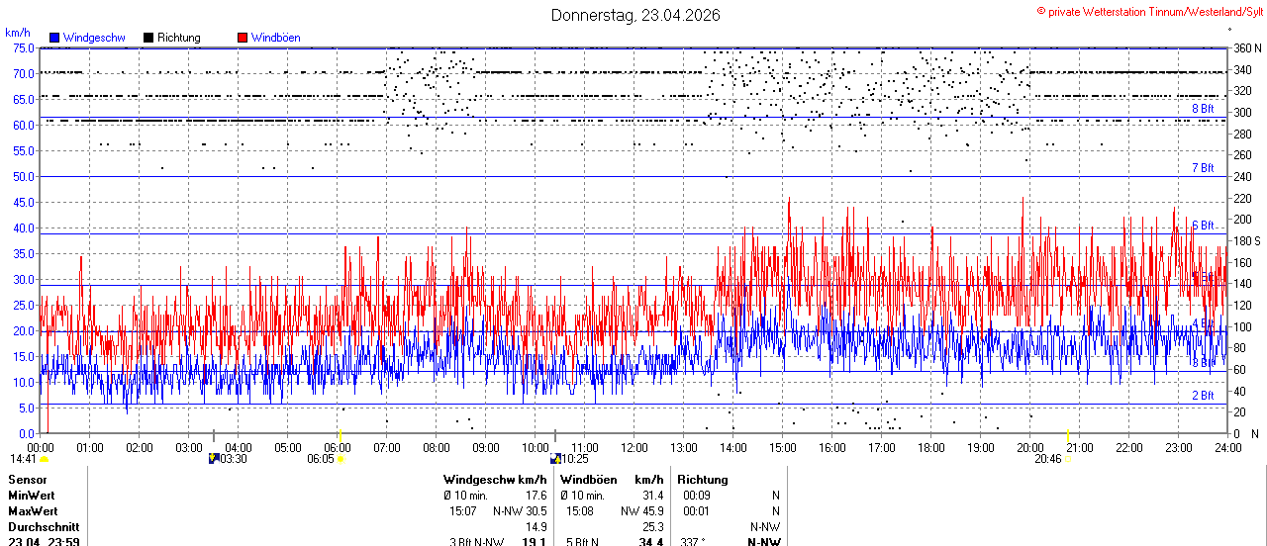Screen dimensions: 1267x546
Task: Click the Richtung MinWert time 00:09
Action: click(x=697, y=496)
